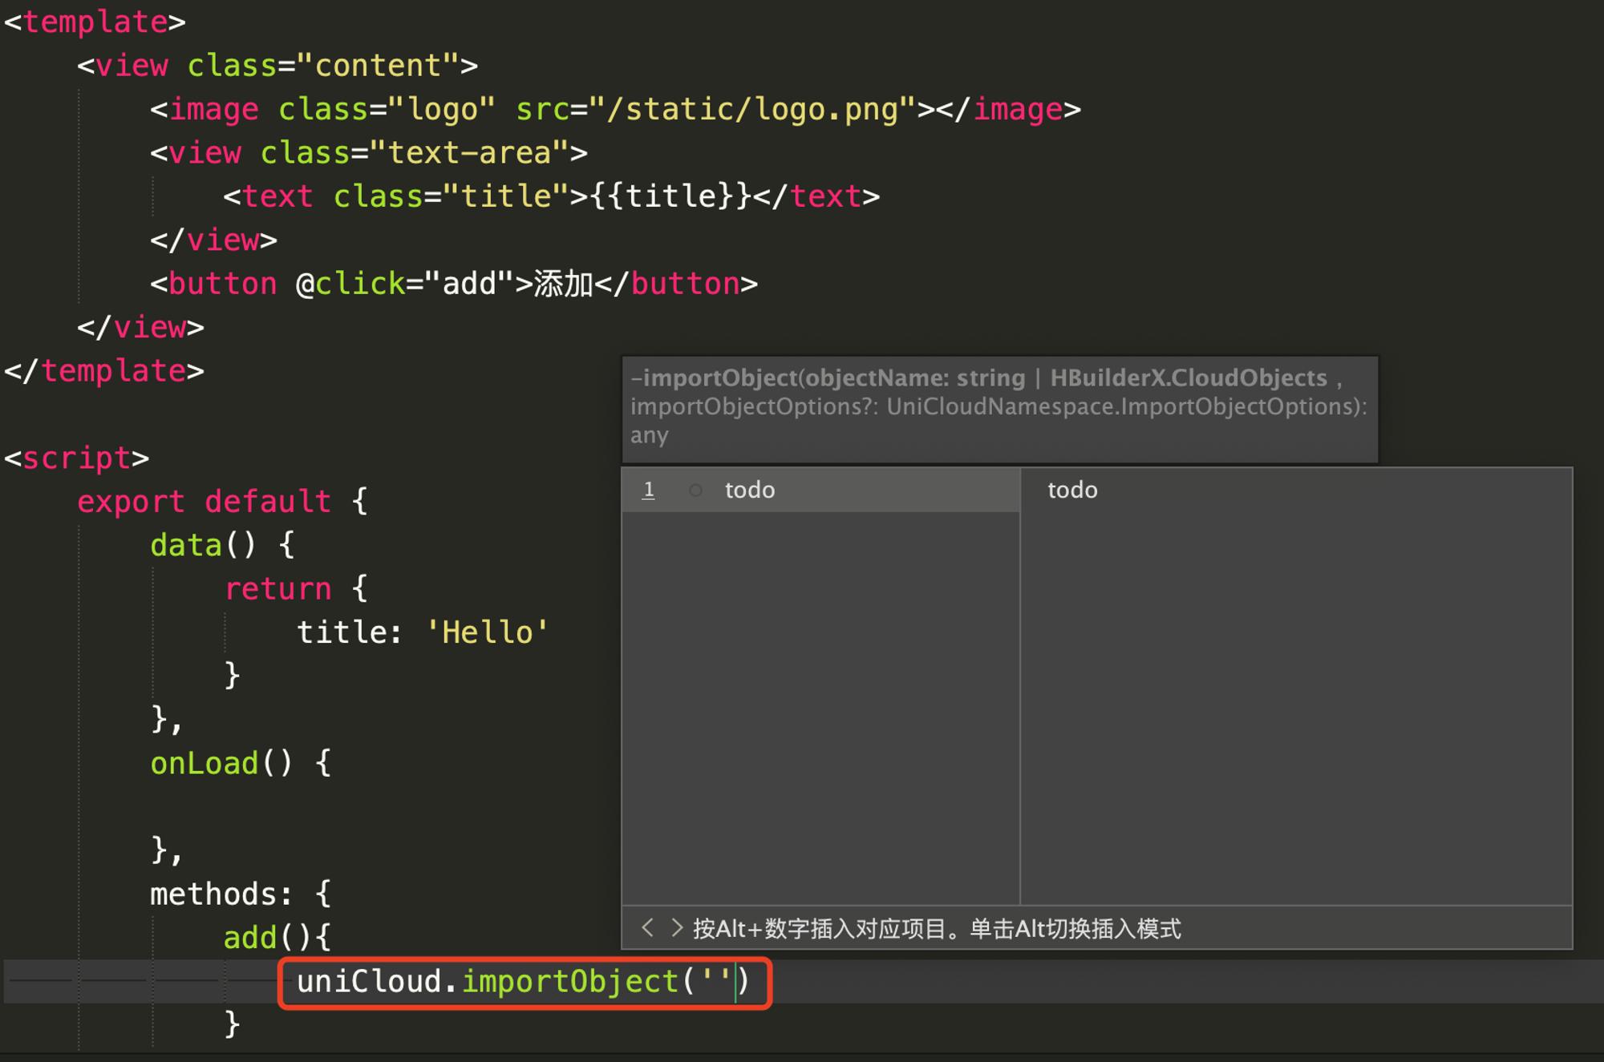1604x1062 pixels.
Task: Select the 'todo' autocomplete suggestion
Action: coord(820,490)
